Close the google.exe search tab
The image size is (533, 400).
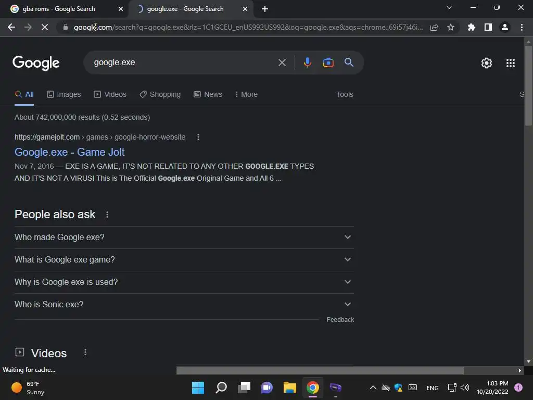click(x=245, y=9)
